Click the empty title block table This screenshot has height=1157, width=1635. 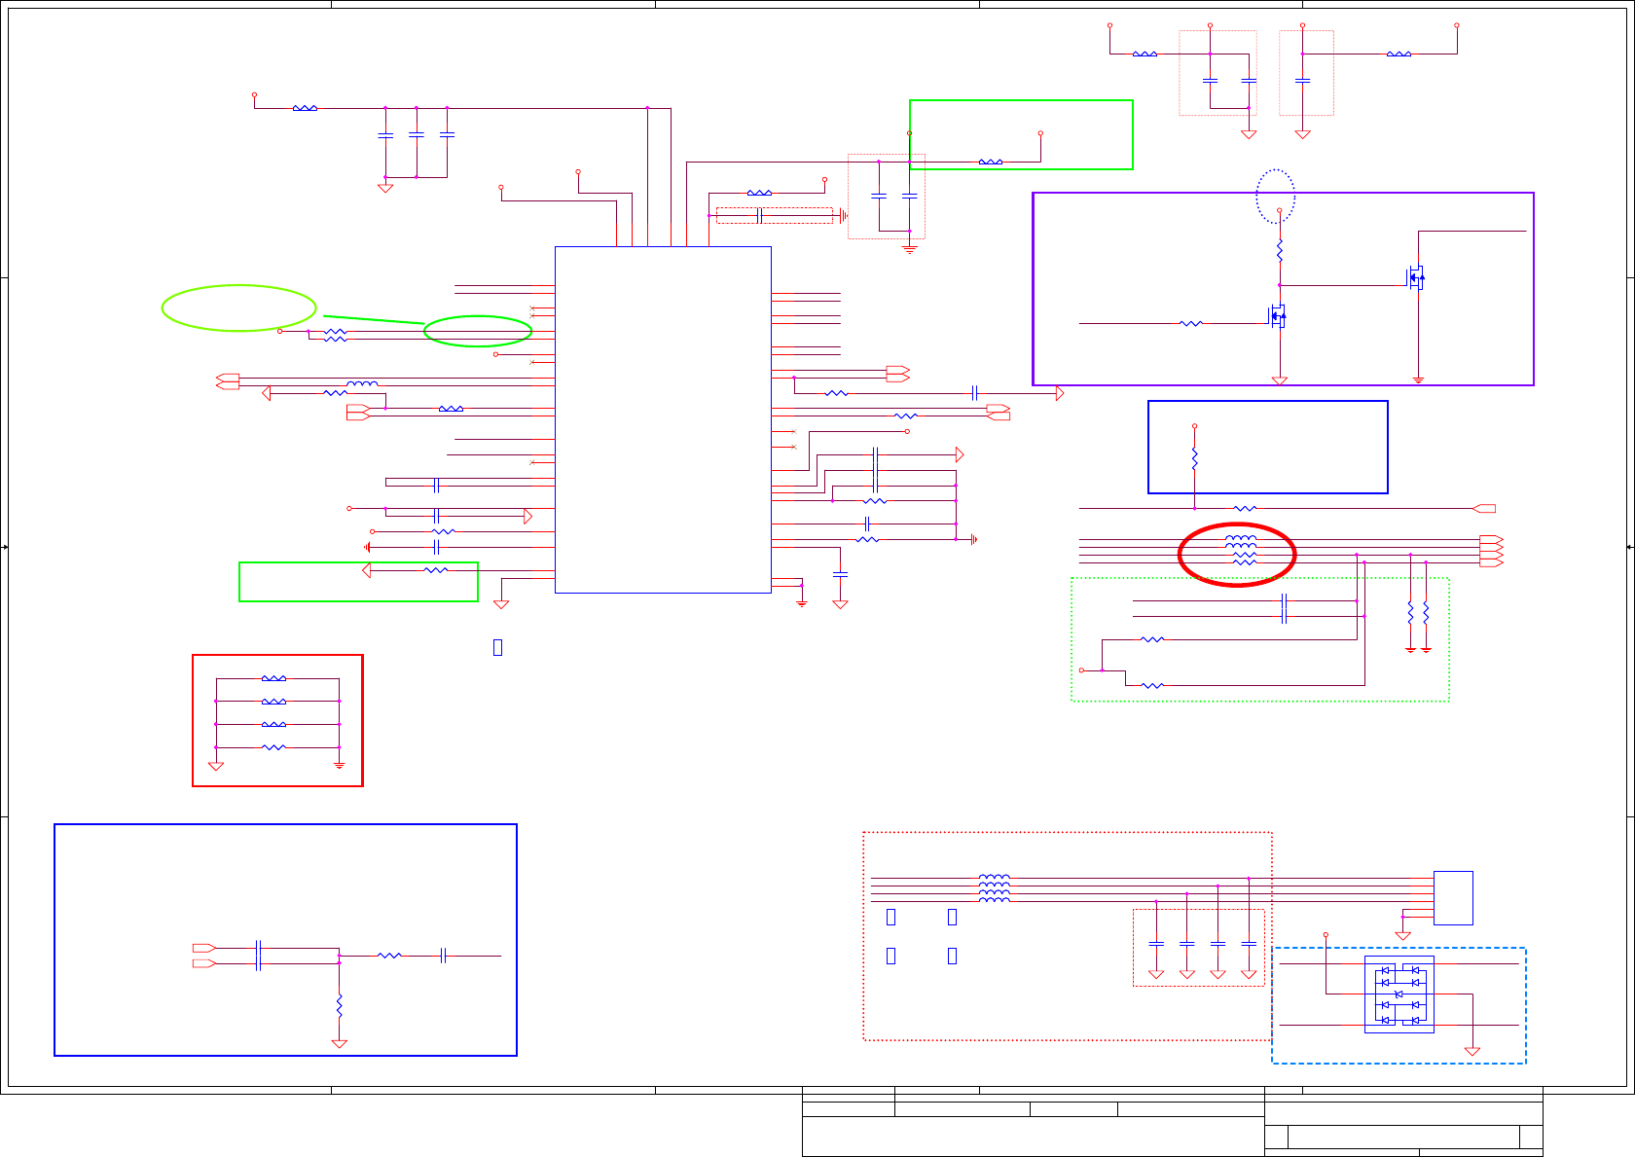[1173, 1122]
